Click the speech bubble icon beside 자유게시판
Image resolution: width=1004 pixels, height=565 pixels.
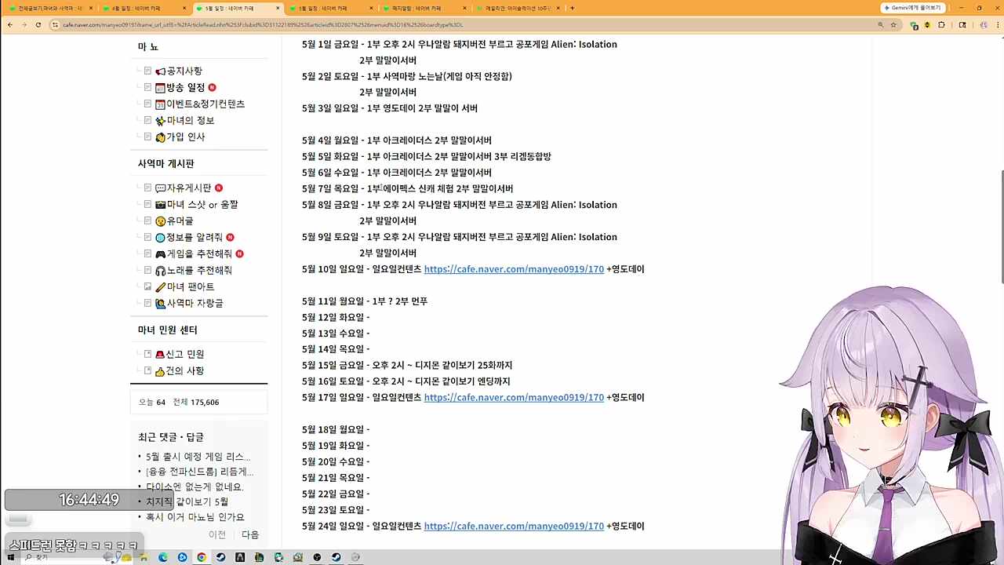(x=160, y=188)
